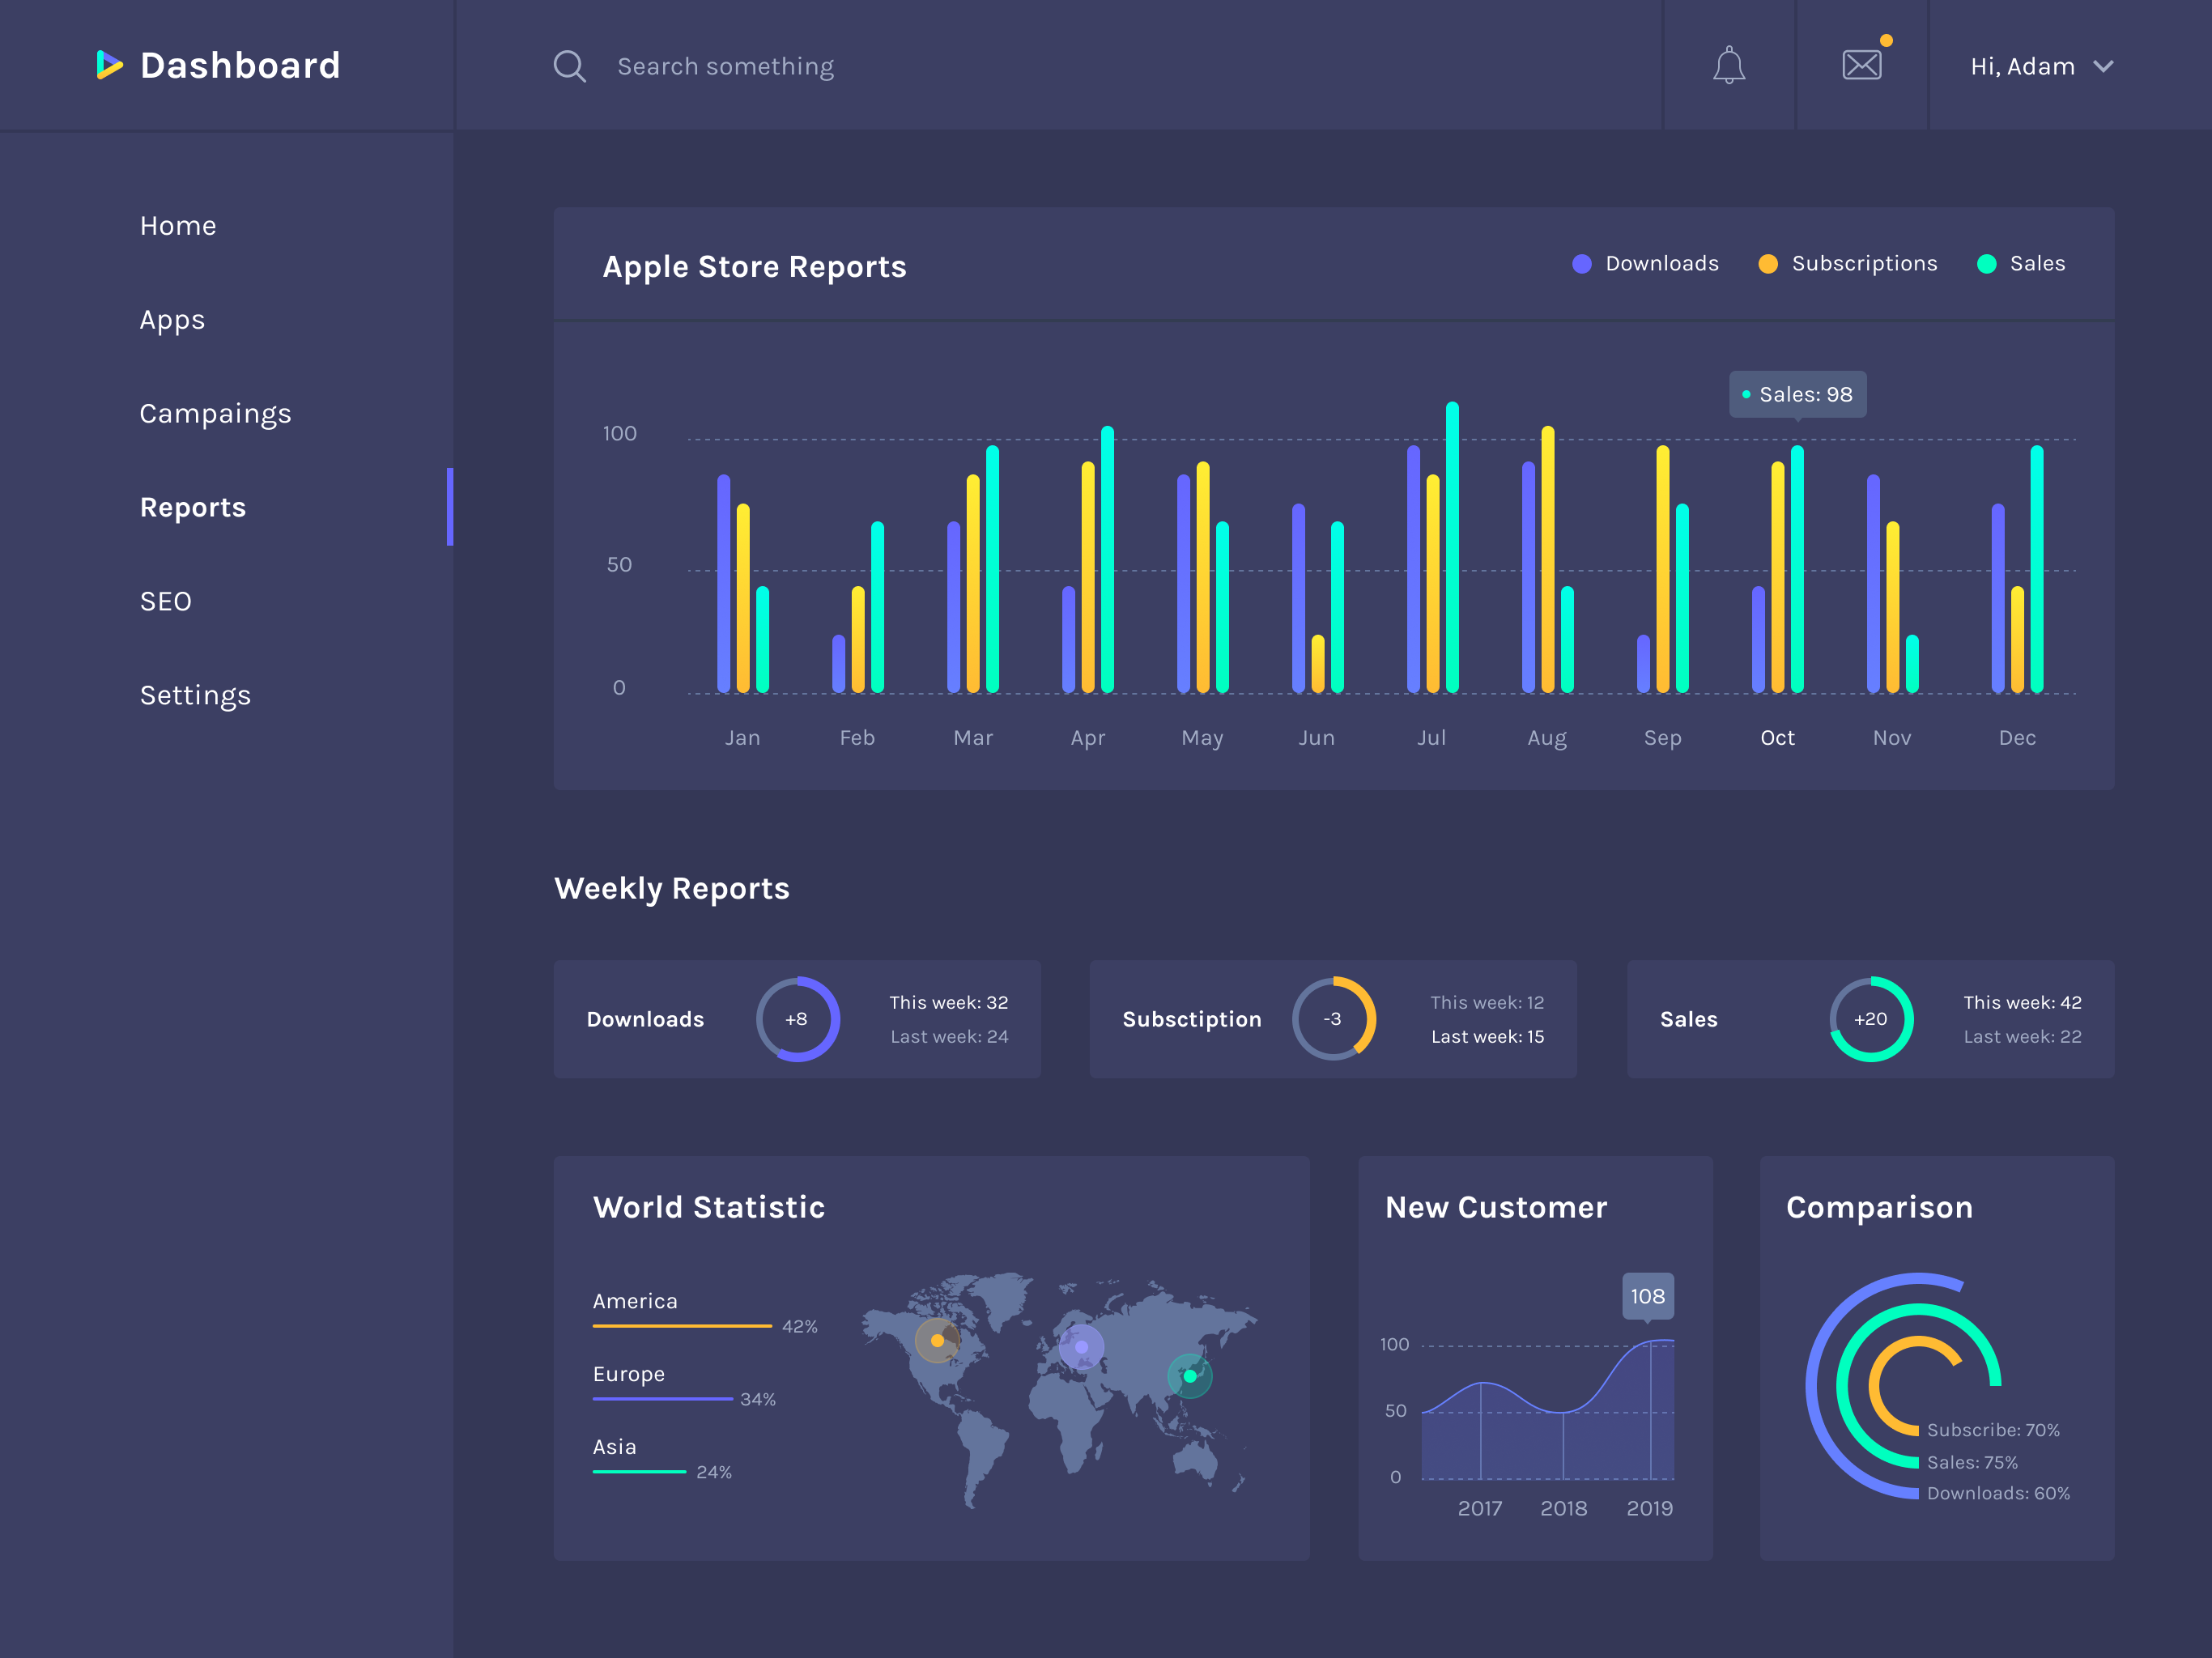Click the Dashboard logo/play icon
2212x1658 pixels.
[108, 66]
